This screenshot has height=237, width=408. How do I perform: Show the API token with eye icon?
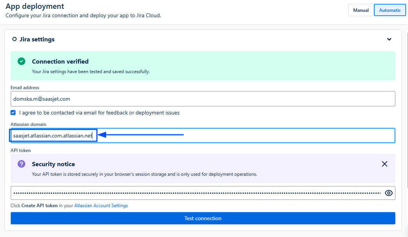coord(389,193)
